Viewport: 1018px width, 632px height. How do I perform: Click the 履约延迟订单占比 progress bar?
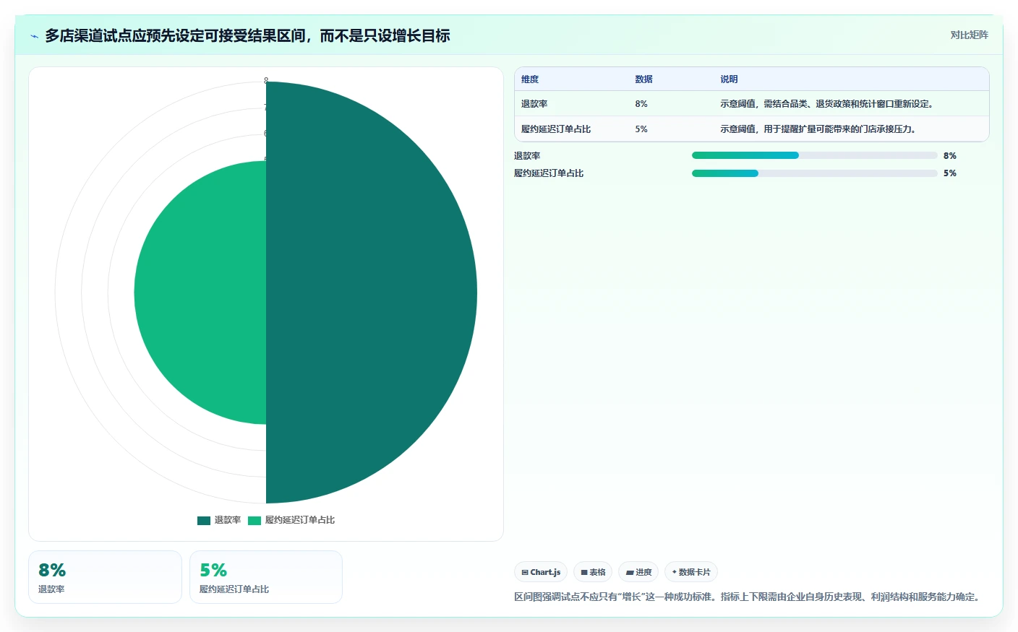point(815,173)
